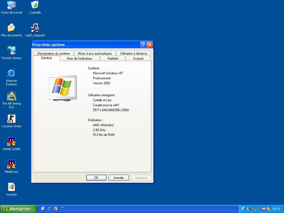Click the text AMD Athlon(tm)
The height and width of the screenshot is (213, 284).
tap(103, 125)
